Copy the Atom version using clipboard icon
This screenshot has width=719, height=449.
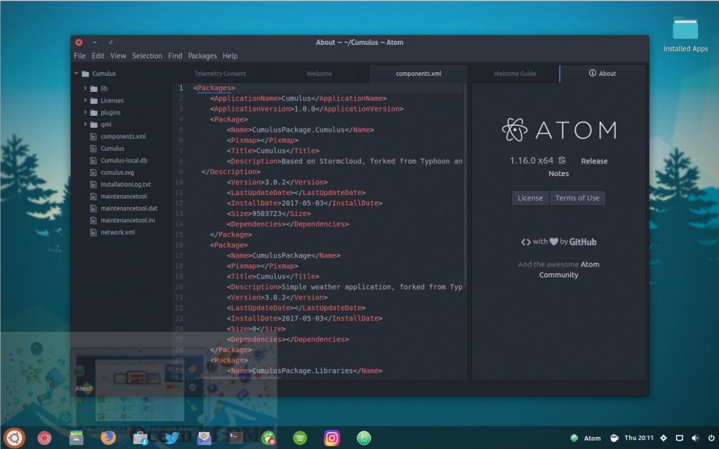click(562, 159)
